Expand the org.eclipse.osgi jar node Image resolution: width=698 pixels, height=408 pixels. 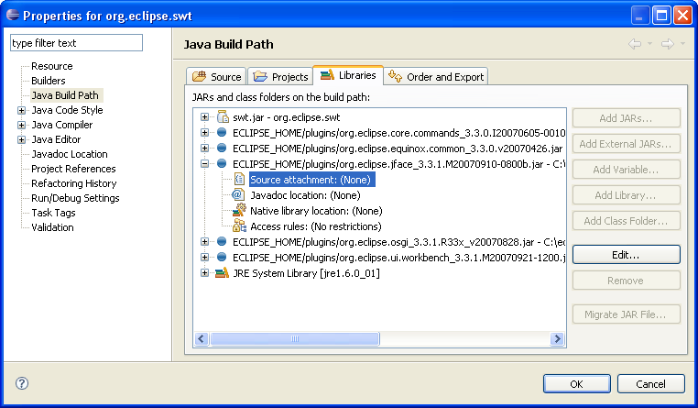[204, 241]
